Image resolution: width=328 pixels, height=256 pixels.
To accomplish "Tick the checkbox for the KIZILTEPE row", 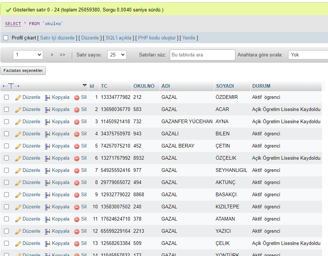I will tap(7, 207).
